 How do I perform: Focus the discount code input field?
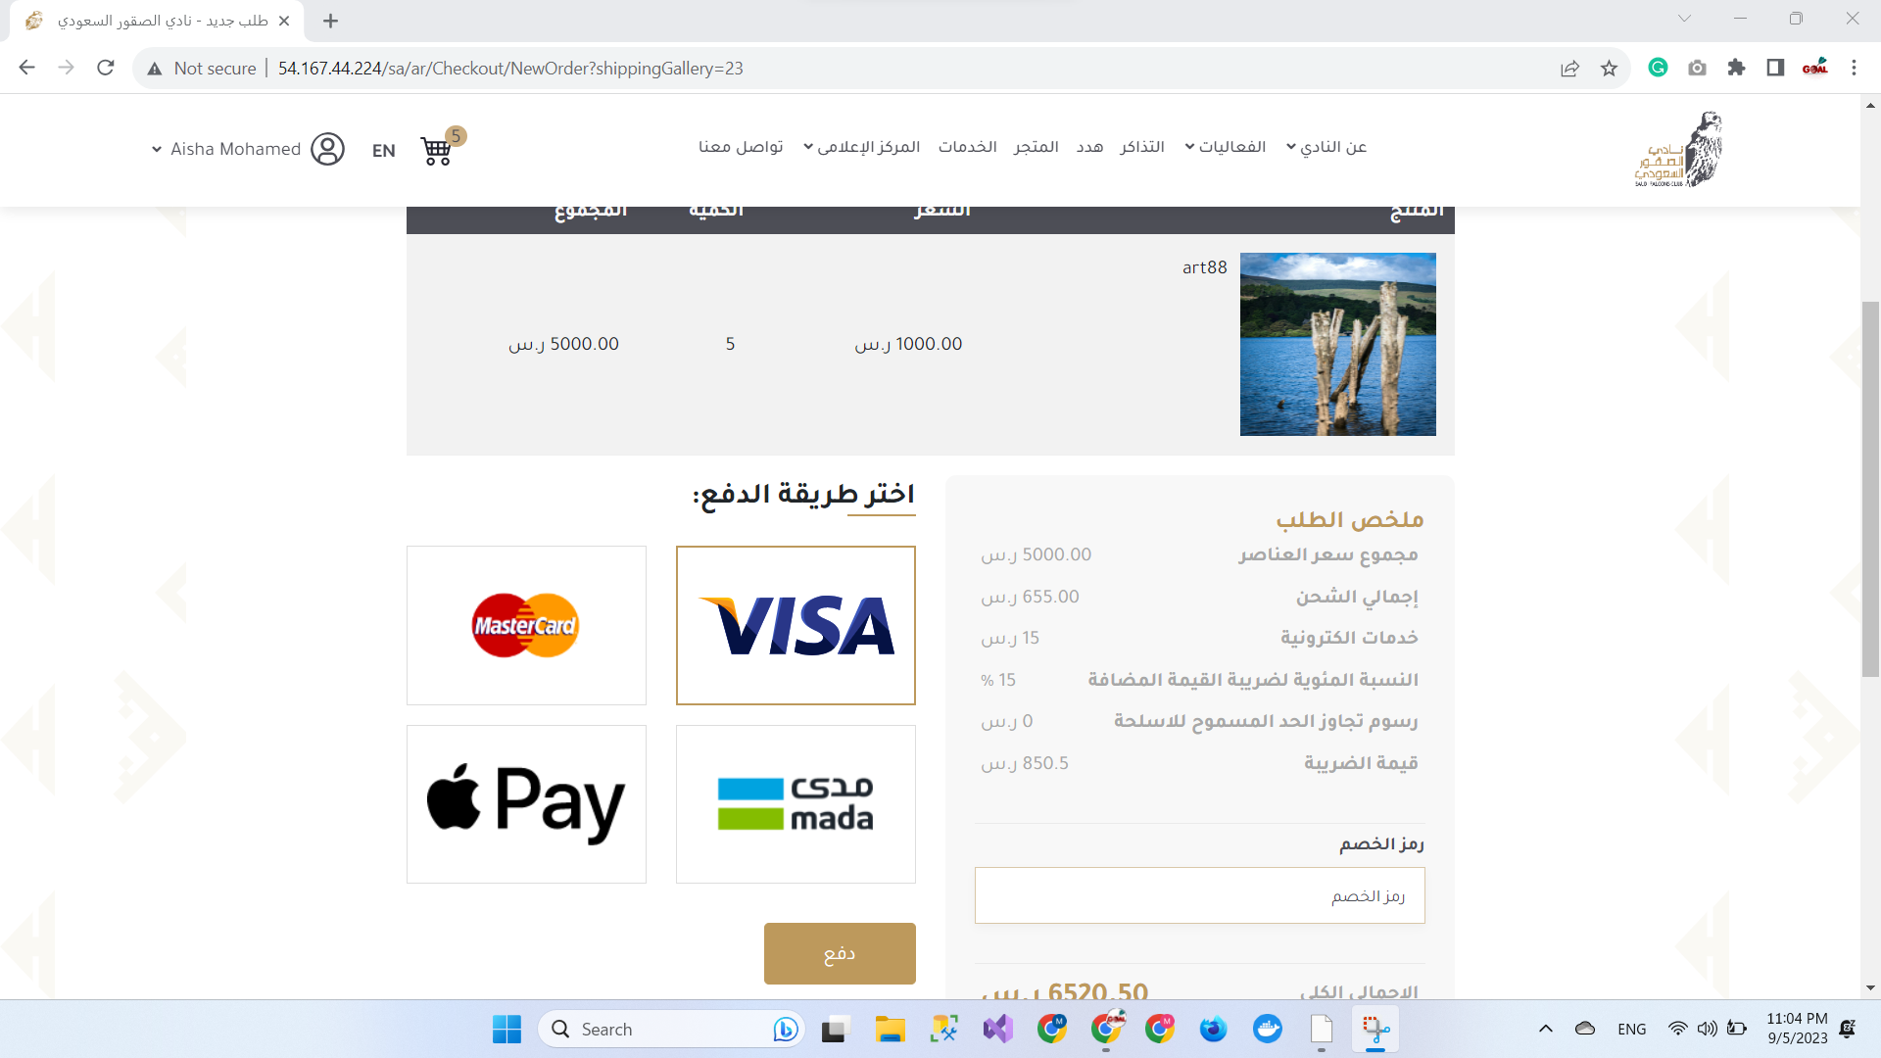[1199, 895]
